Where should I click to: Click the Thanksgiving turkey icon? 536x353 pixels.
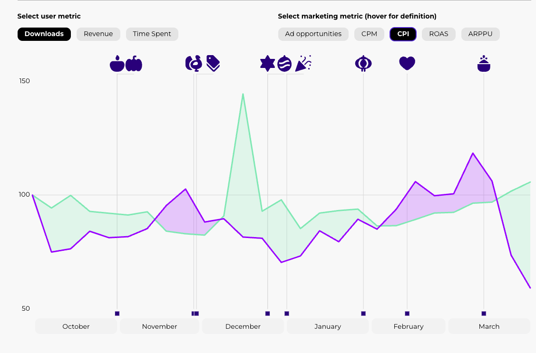pos(194,64)
